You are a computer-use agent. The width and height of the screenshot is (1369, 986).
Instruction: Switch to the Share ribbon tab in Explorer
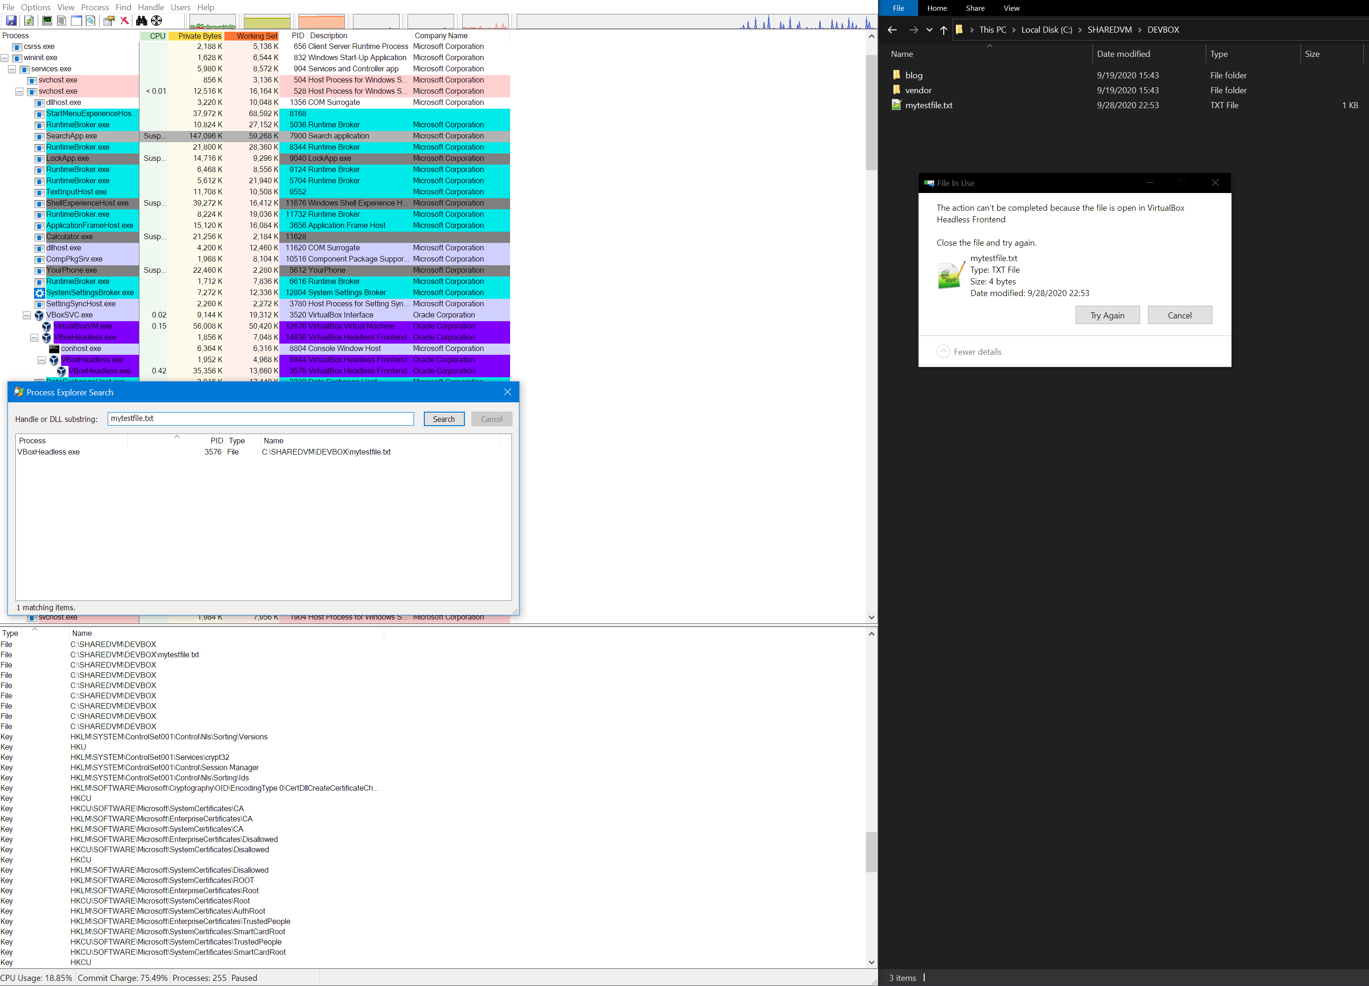975,8
